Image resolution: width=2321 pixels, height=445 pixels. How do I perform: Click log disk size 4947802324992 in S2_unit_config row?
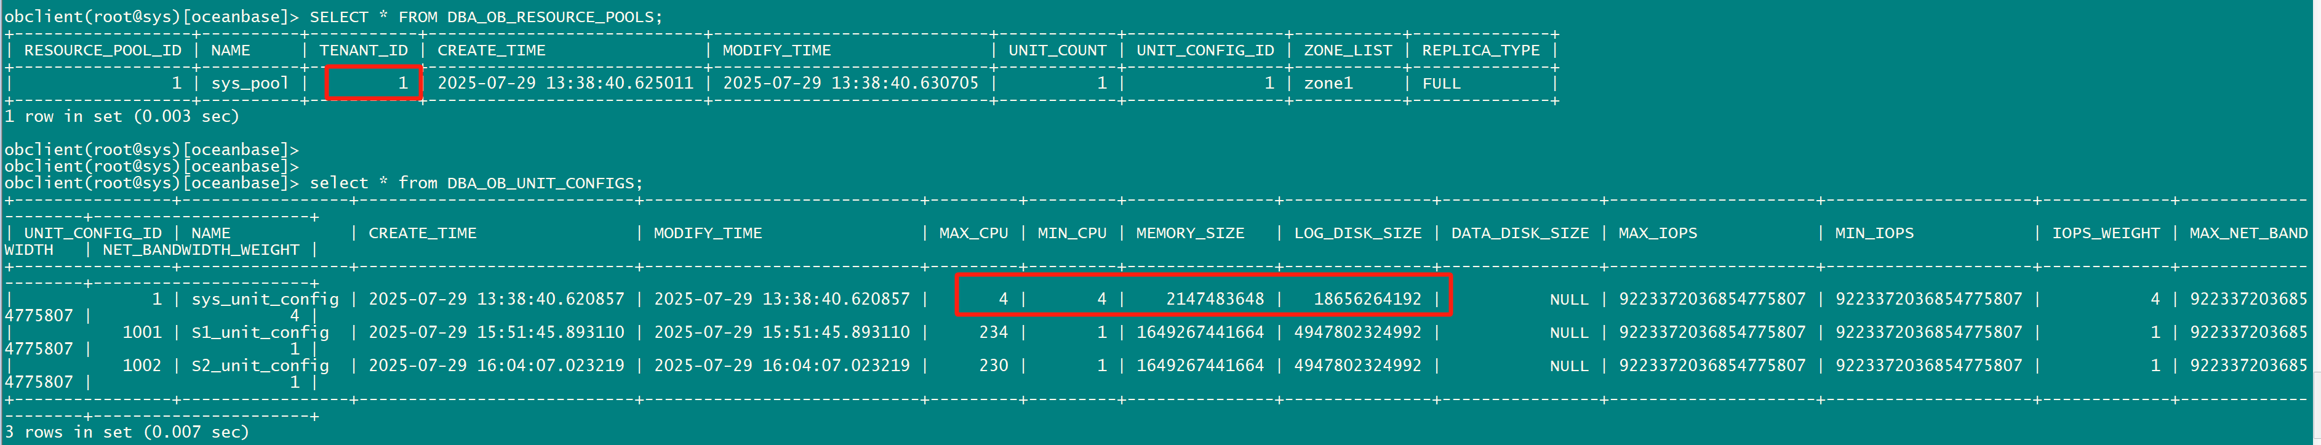pyautogui.click(x=1358, y=366)
